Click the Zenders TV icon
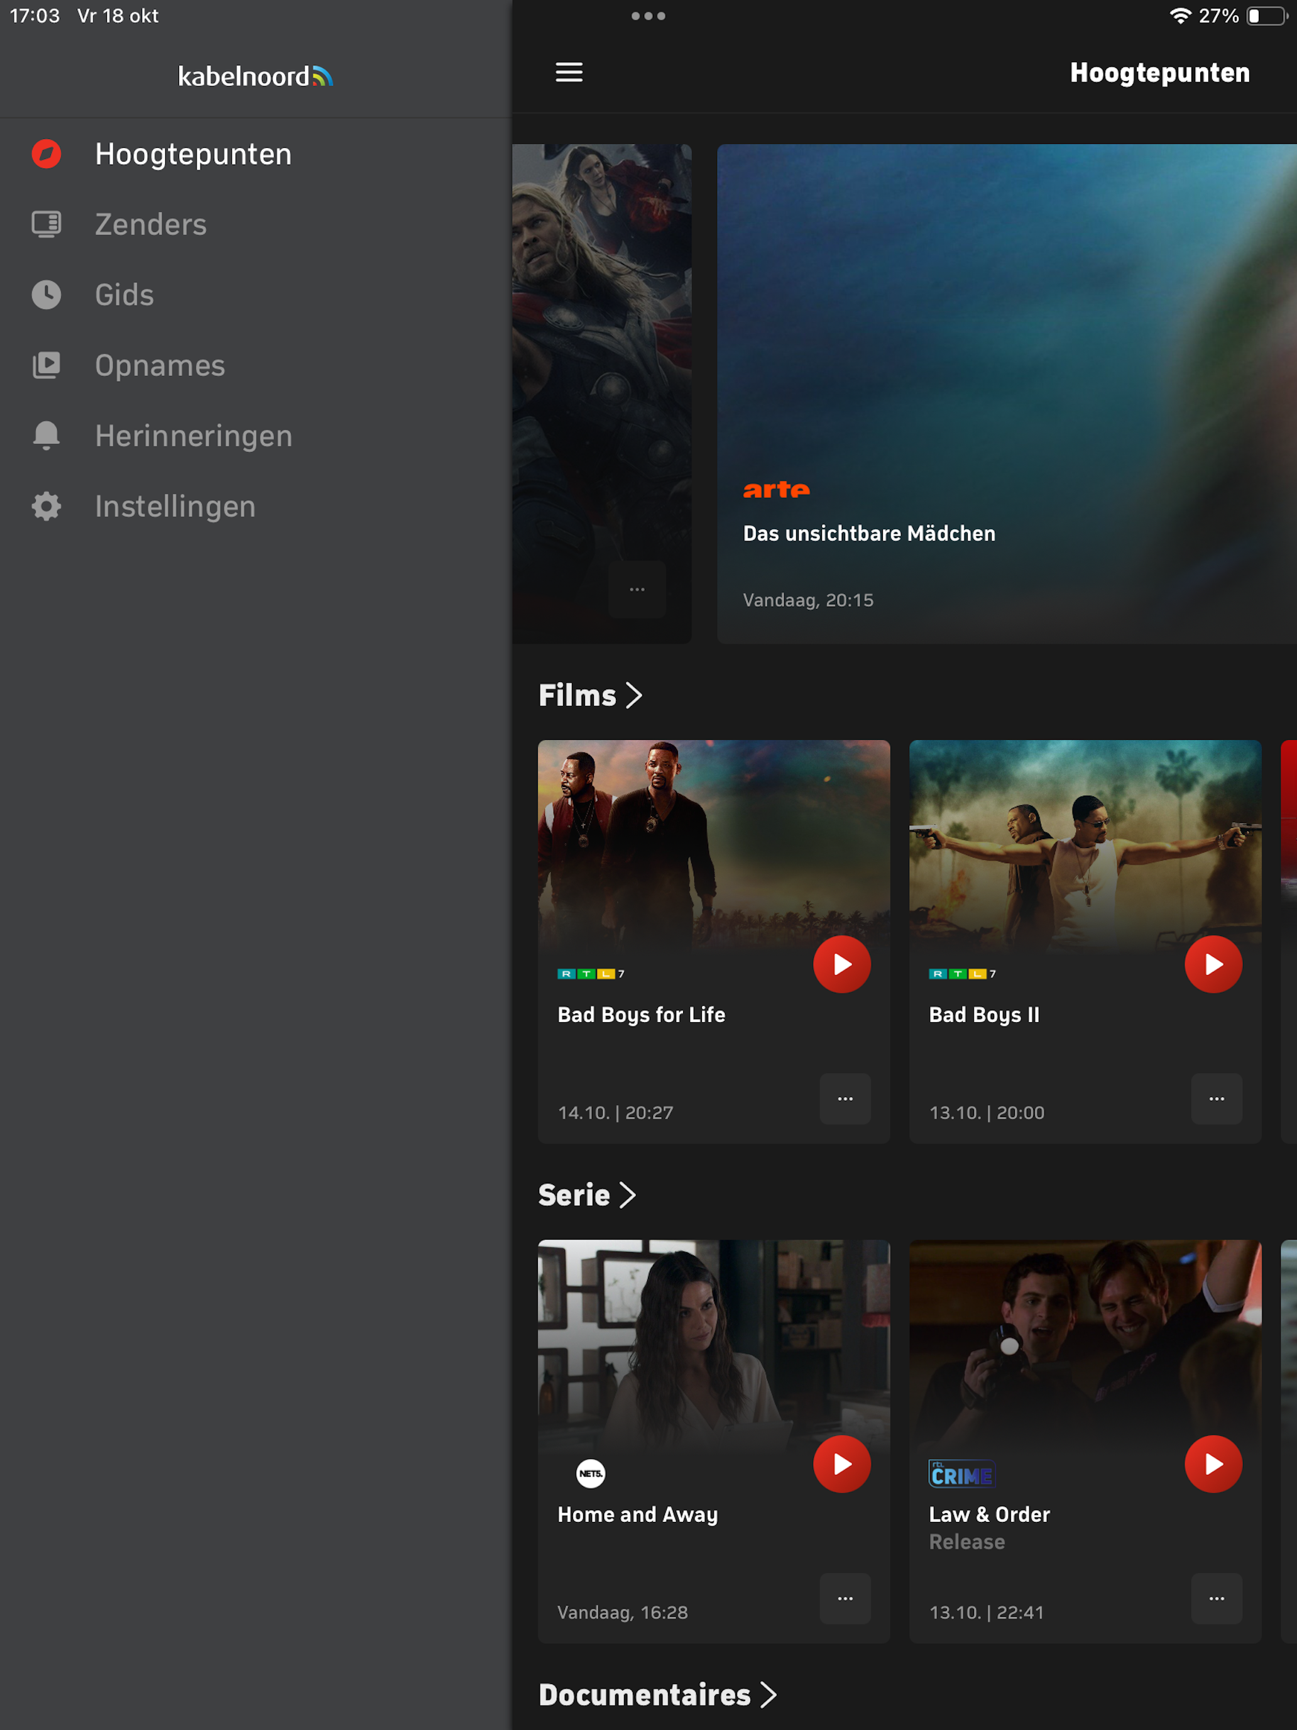 46,224
